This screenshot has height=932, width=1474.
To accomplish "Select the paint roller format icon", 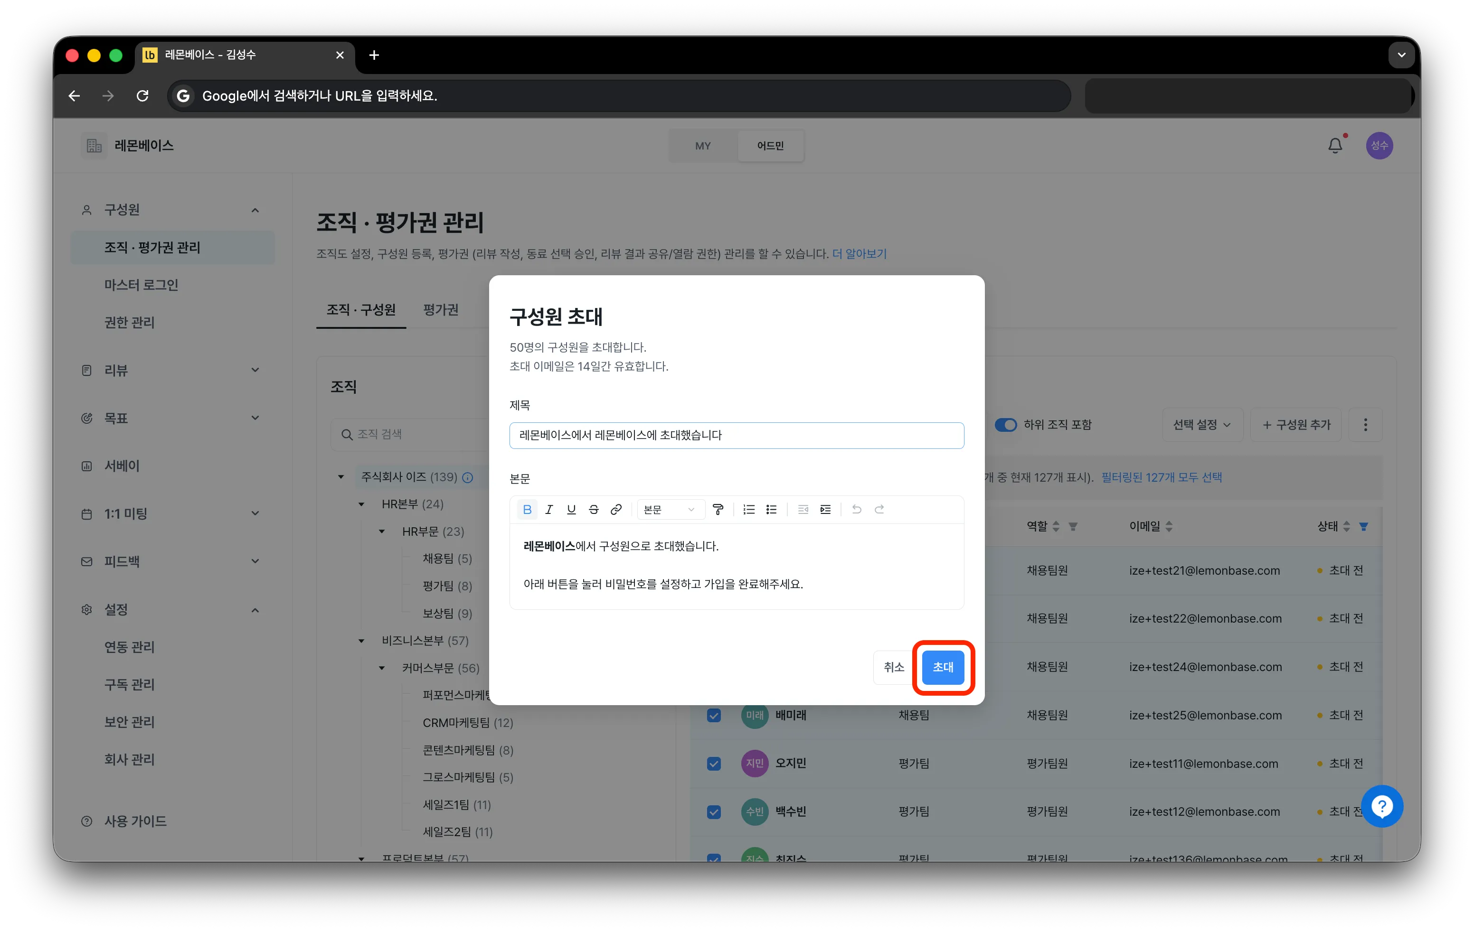I will coord(718,509).
